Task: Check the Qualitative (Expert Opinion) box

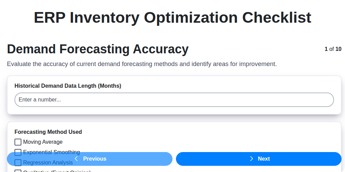Action: point(18,171)
